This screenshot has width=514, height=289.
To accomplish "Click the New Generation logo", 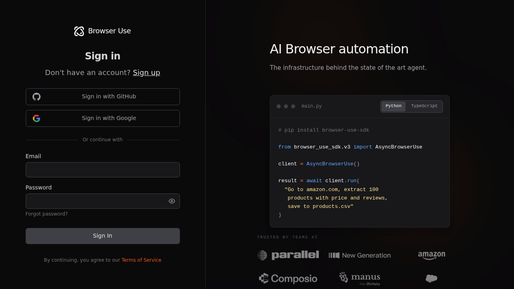I will (x=360, y=255).
